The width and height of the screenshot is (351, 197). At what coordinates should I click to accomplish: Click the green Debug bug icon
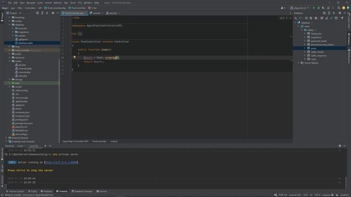click(319, 8)
